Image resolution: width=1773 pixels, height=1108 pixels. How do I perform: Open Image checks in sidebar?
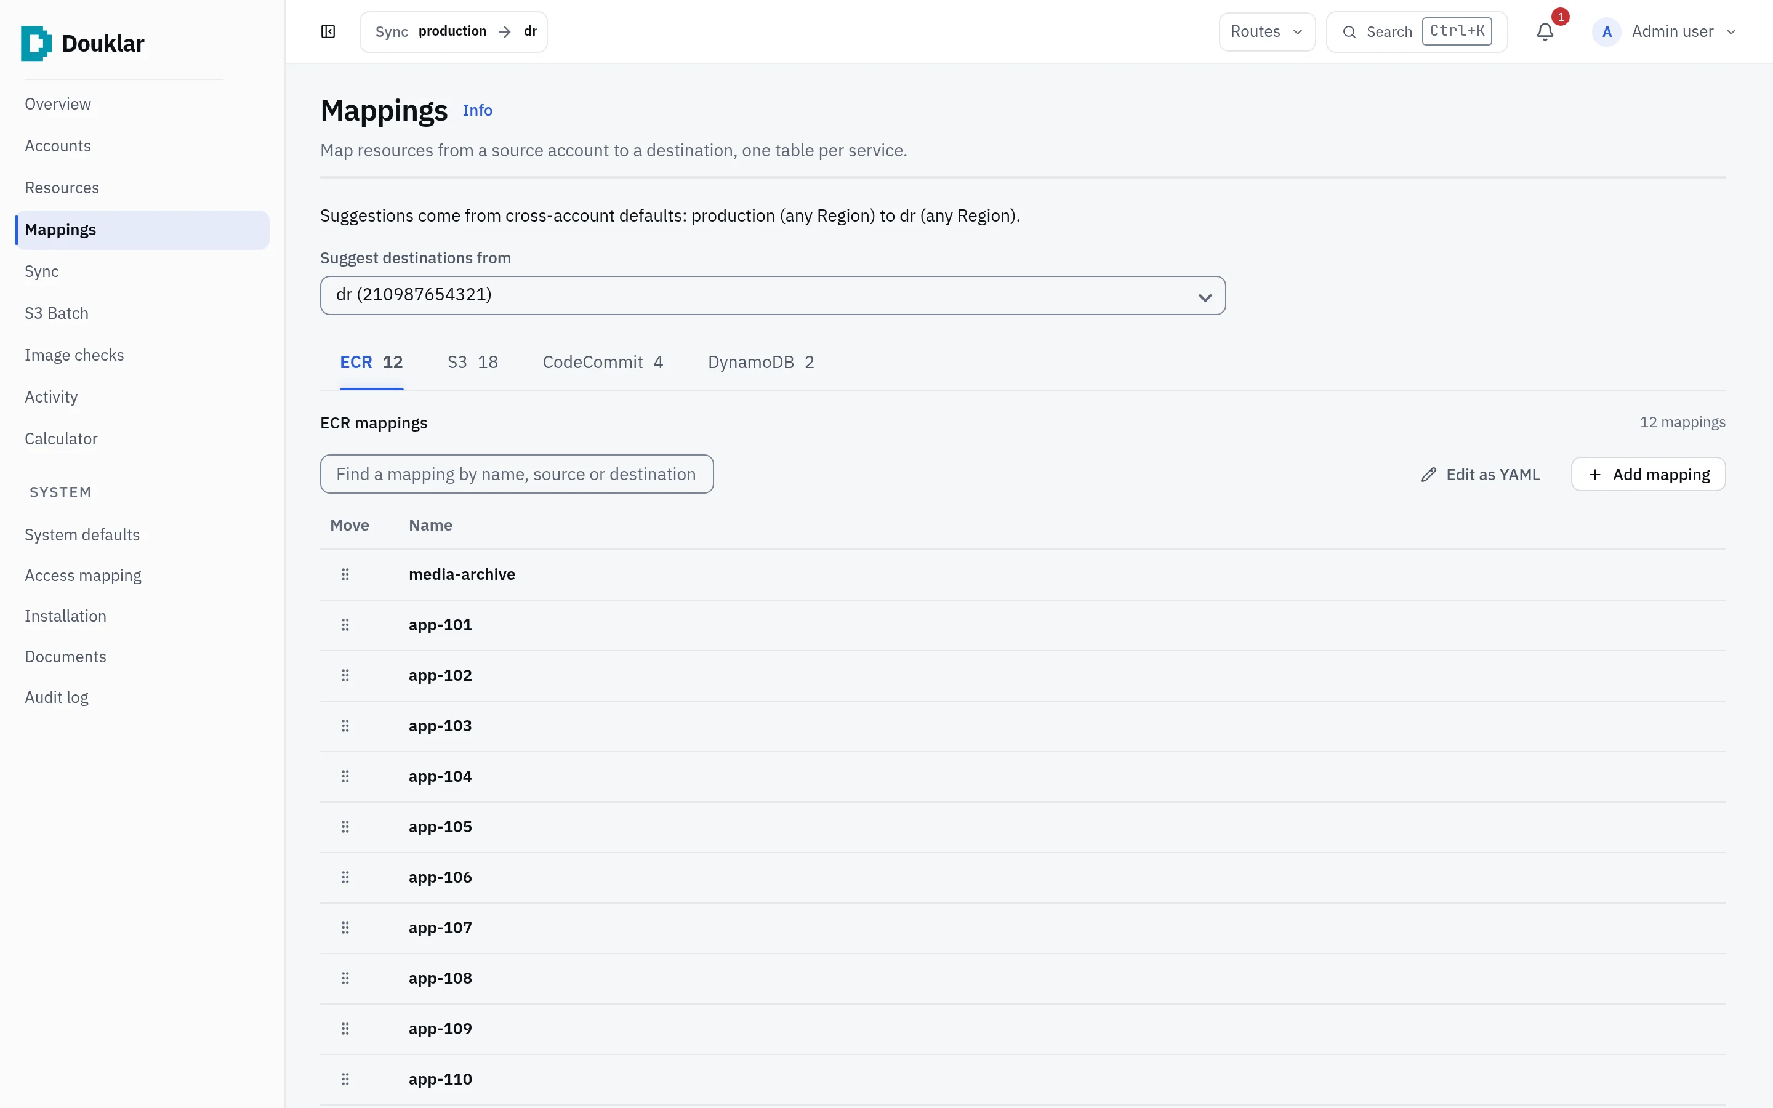point(74,355)
